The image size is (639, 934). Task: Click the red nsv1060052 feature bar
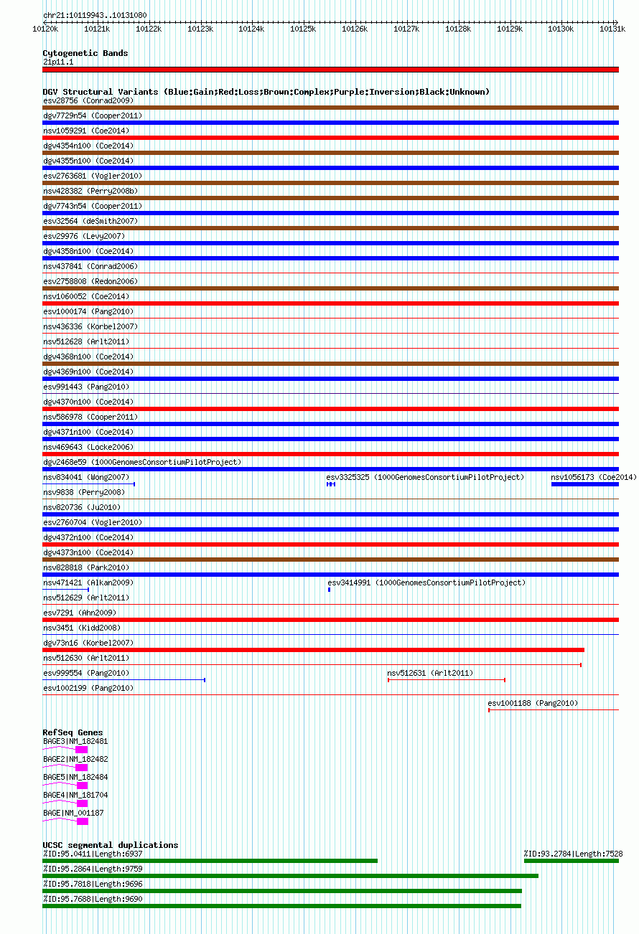pos(330,303)
